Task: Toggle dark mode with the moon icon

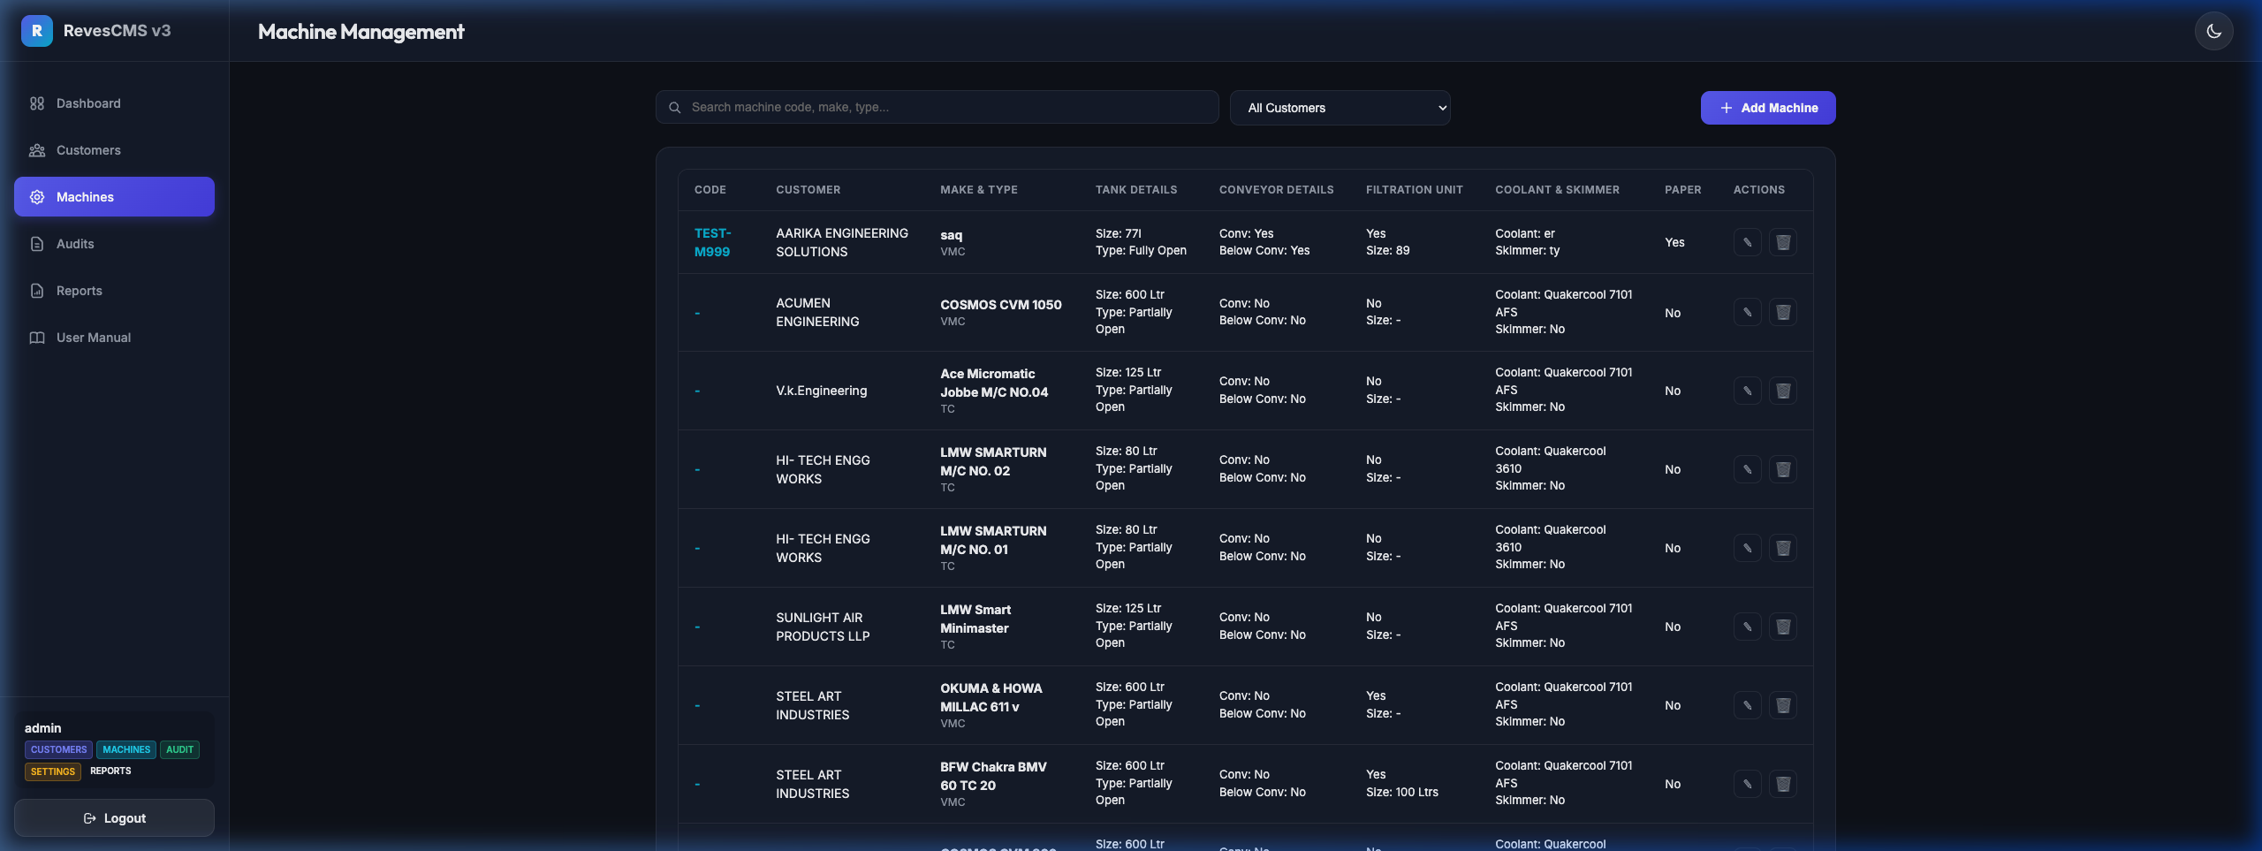Action: 2213,32
